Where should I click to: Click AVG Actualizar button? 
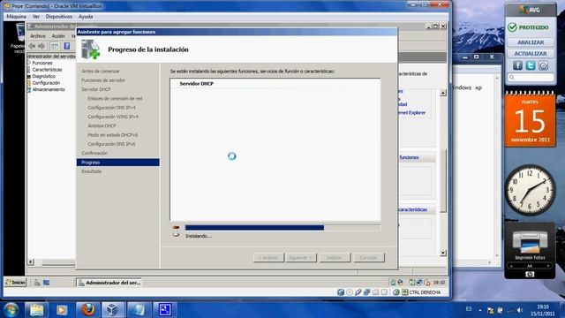(531, 53)
